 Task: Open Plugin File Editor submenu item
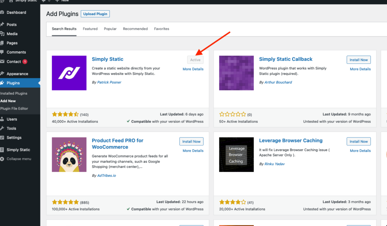point(14,108)
